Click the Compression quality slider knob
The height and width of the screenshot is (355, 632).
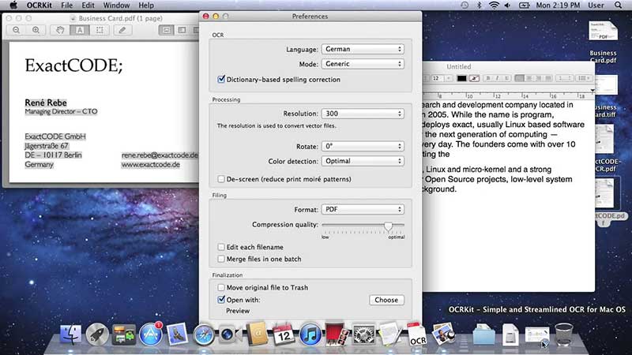pyautogui.click(x=388, y=226)
